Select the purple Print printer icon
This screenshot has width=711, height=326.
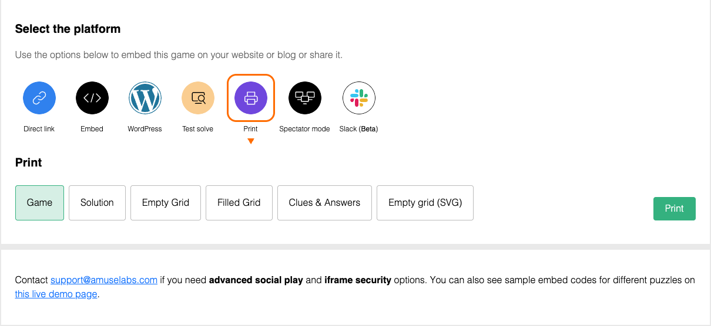coord(251,98)
